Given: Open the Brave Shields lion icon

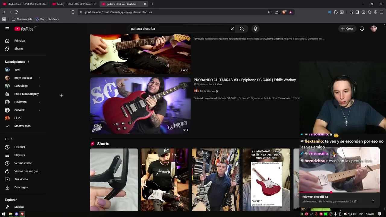Looking at the screenshot, I should pyautogui.click(x=284, y=12).
